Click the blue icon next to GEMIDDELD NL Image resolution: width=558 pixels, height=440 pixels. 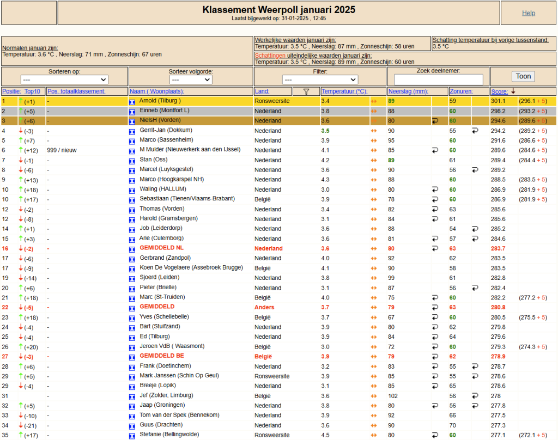[132, 249]
